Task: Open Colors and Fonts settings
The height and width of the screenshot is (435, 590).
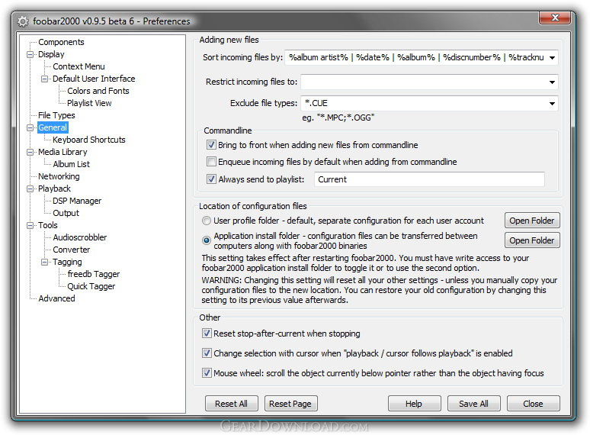Action: click(98, 91)
